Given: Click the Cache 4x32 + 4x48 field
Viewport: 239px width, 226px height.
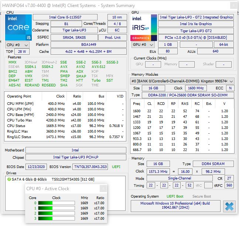Looking at the screenshot, I should (89, 51).
